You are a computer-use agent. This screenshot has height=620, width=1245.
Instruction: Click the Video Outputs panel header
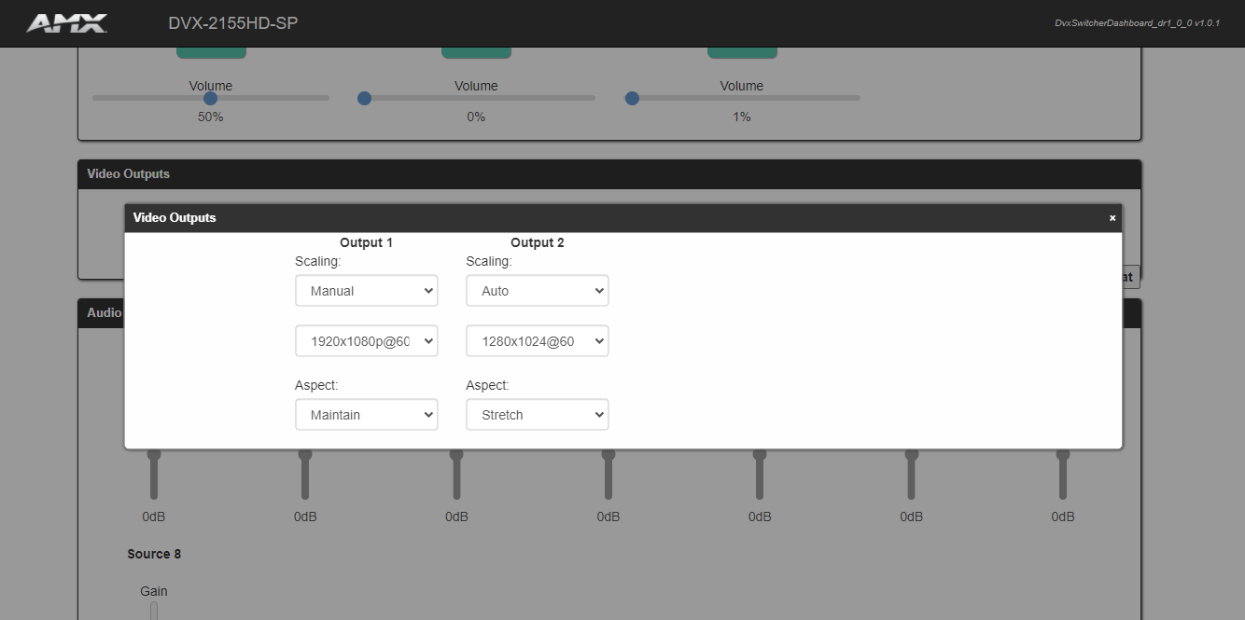128,173
